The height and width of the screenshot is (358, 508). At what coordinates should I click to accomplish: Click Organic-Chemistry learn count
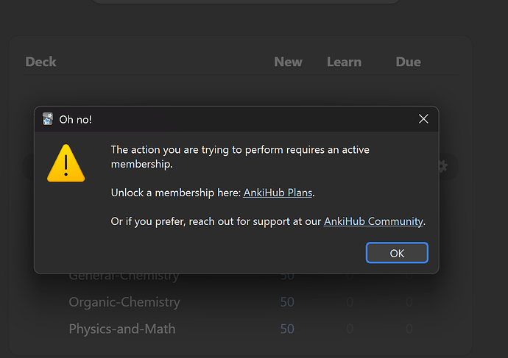click(350, 302)
